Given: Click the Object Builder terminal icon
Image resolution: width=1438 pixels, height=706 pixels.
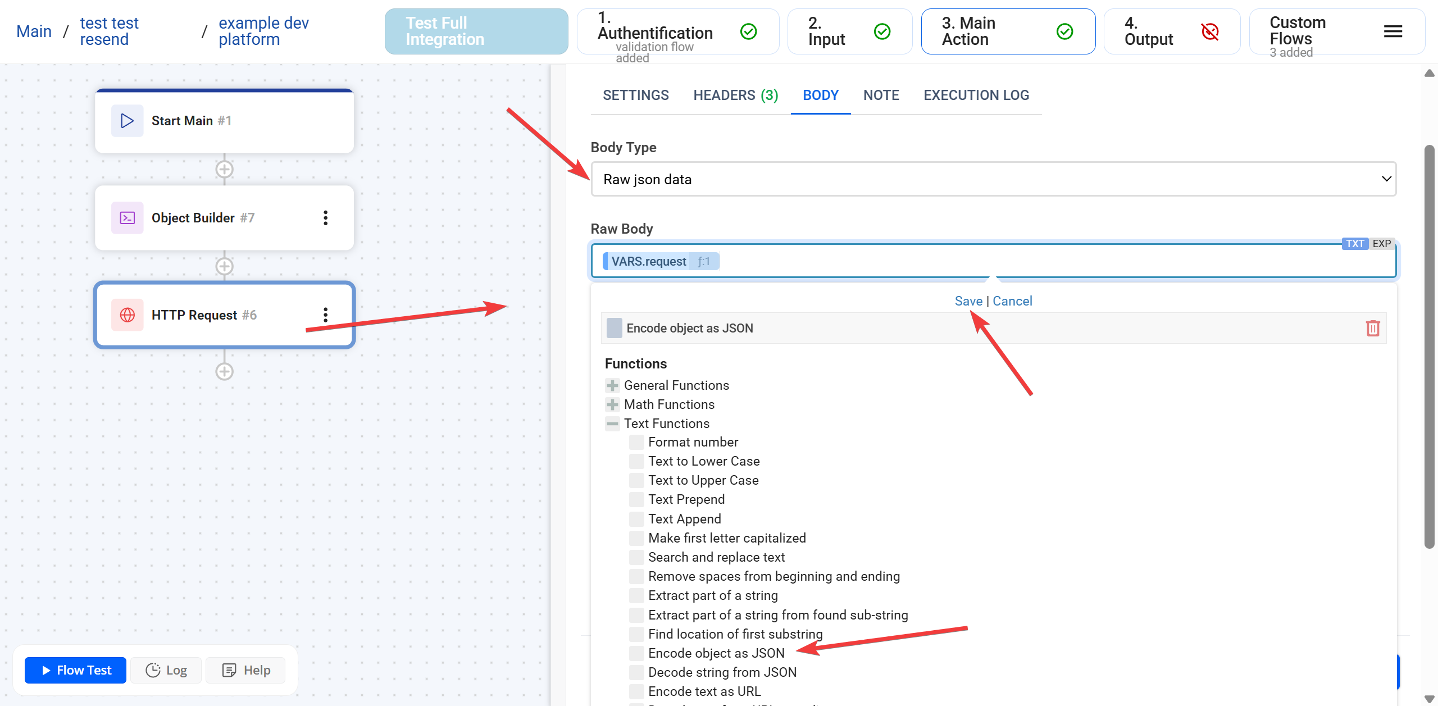Looking at the screenshot, I should 128,218.
